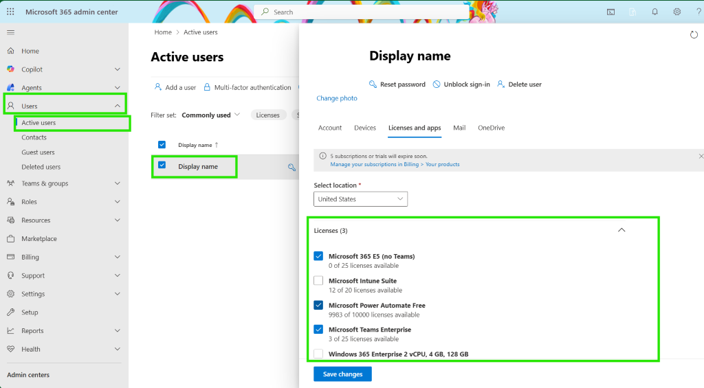
Task: Switch to the Devices tab
Action: 365,128
